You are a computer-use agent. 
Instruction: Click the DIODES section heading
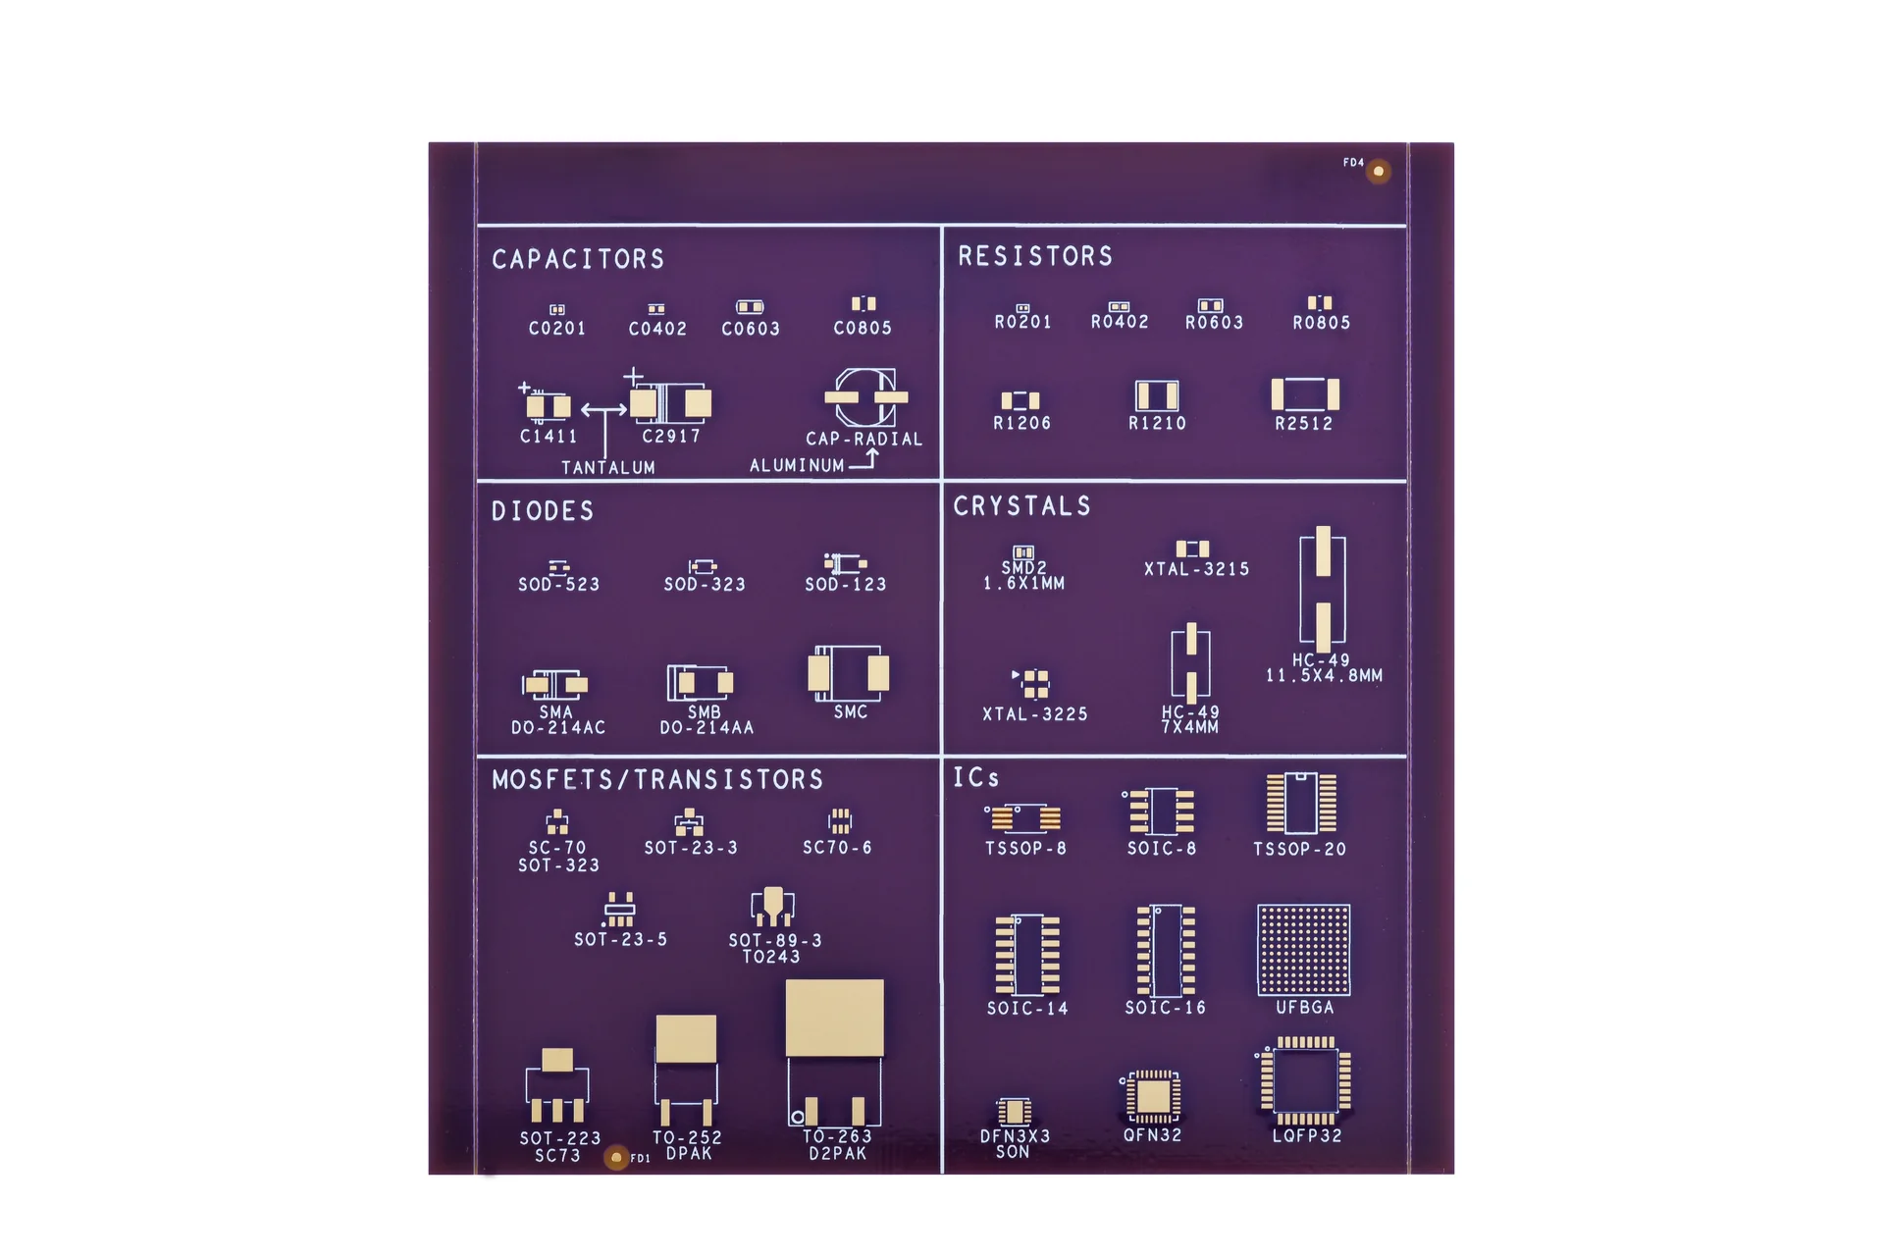point(543,511)
